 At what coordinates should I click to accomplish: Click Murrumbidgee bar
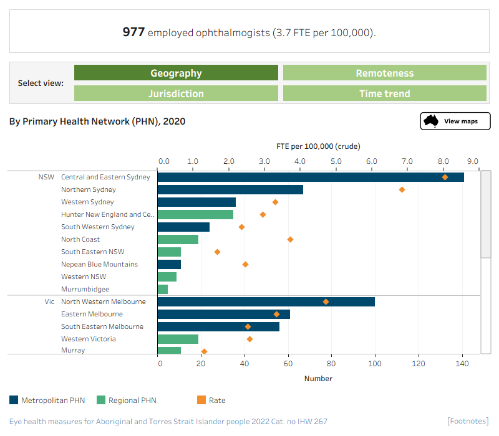[x=163, y=289]
